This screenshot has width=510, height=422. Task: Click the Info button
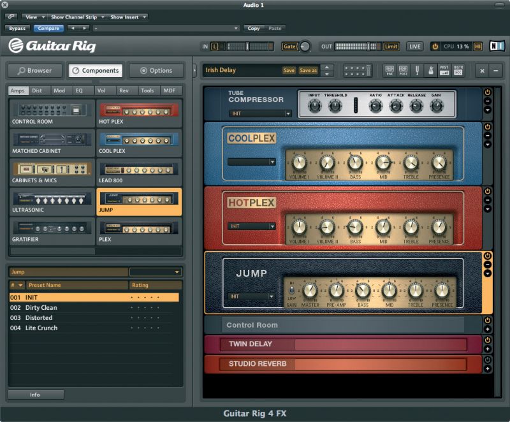36,395
